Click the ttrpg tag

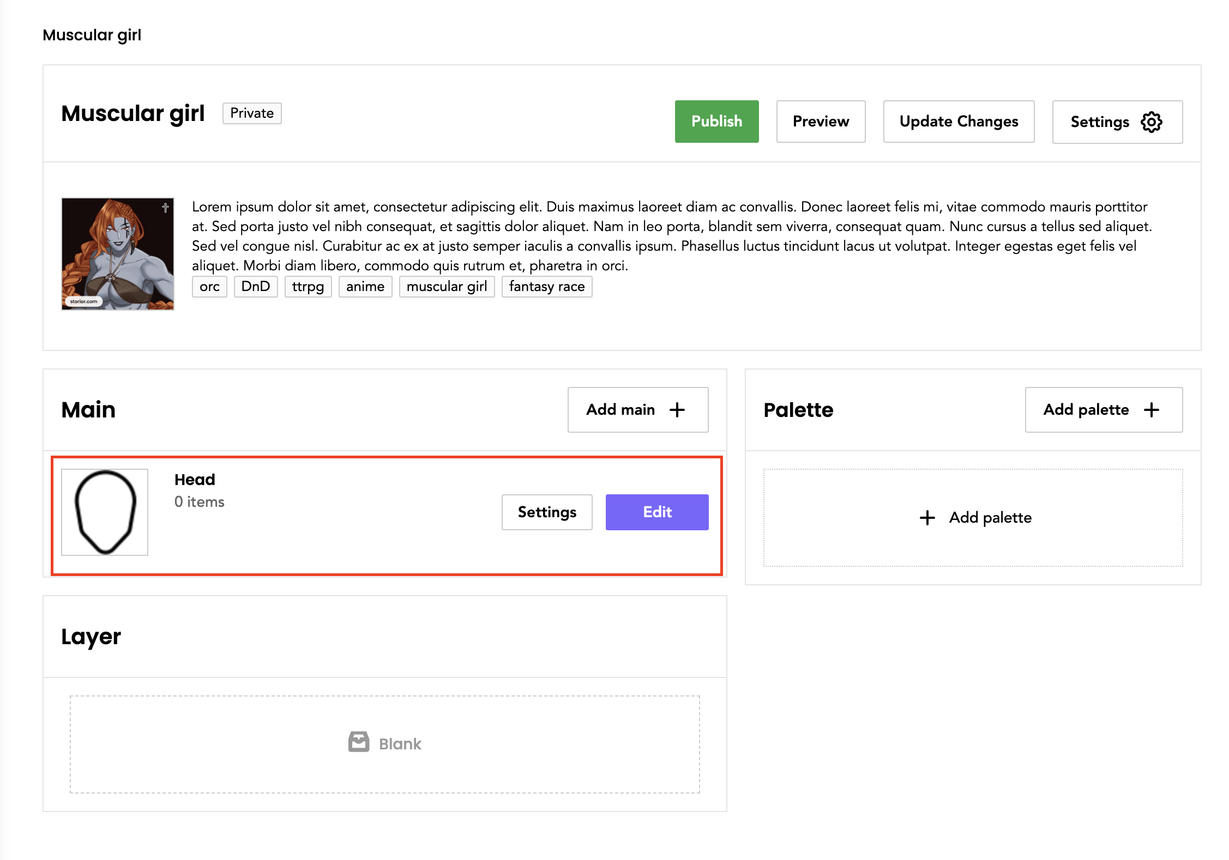click(x=308, y=287)
